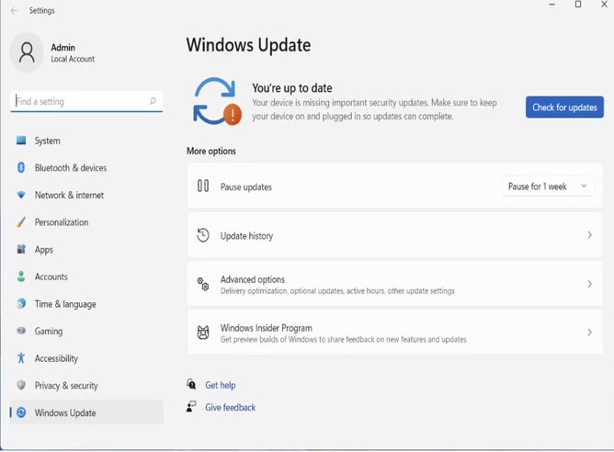Click the Accessibility figure icon
This screenshot has width=614, height=452.
click(x=21, y=357)
